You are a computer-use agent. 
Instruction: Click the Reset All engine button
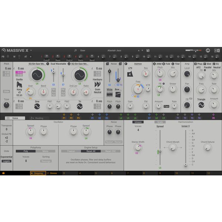(x=91, y=151)
